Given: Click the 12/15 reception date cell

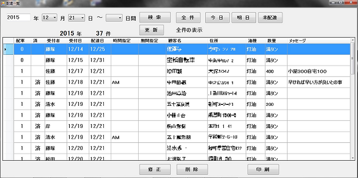Looking at the screenshot, I should pyautogui.click(x=78, y=60).
